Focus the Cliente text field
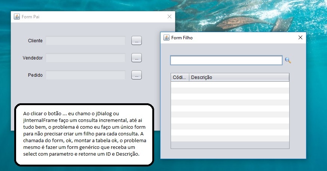The height and width of the screenshot is (171, 327). (86, 40)
